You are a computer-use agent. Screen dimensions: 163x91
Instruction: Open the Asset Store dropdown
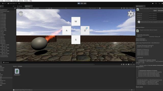[12, 3]
